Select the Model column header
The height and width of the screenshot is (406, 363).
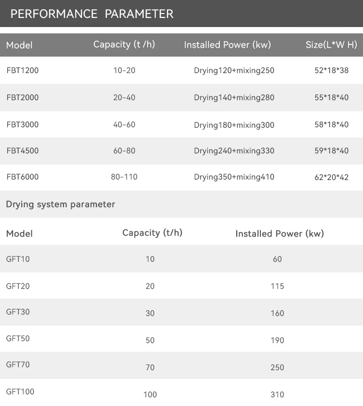point(19,45)
